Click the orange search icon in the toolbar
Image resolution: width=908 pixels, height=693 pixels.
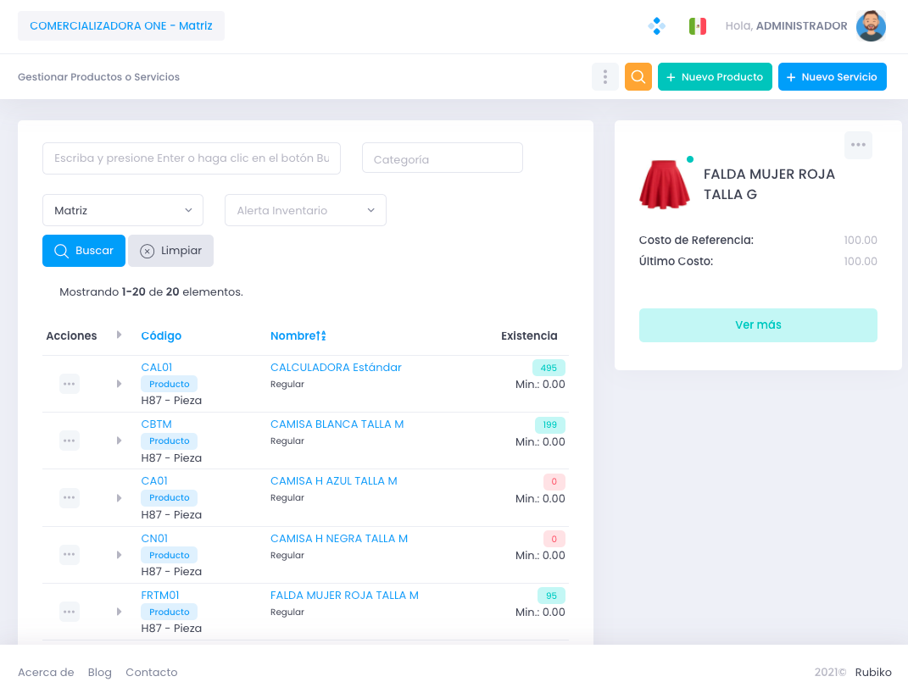coord(638,76)
